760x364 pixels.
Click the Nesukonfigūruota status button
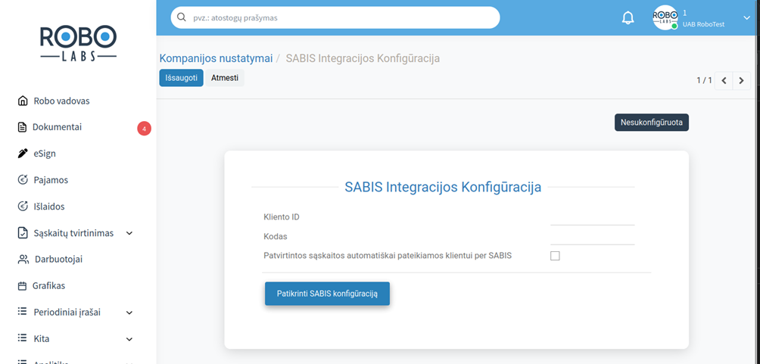click(652, 123)
